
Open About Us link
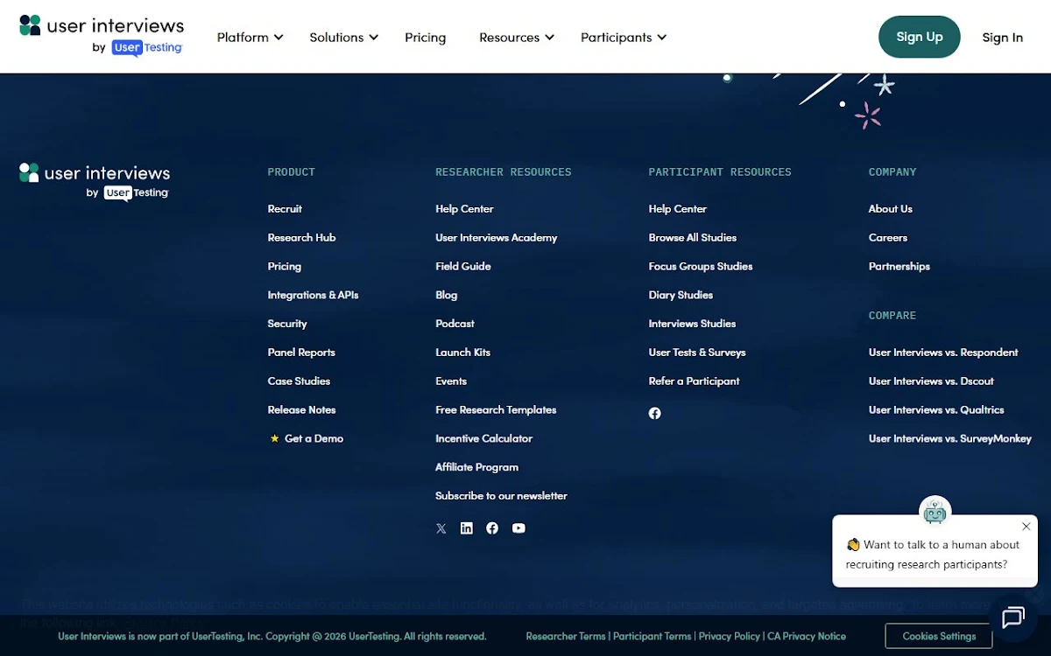coord(891,208)
